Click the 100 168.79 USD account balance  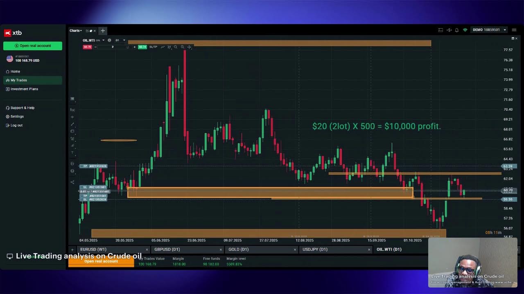tap(27, 60)
